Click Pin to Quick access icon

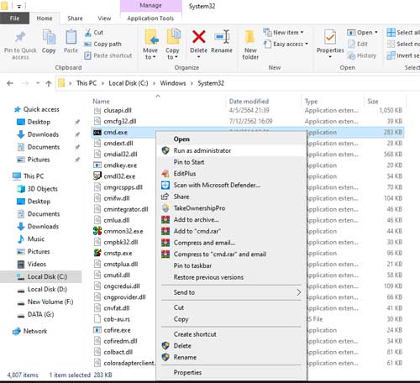click(x=20, y=38)
